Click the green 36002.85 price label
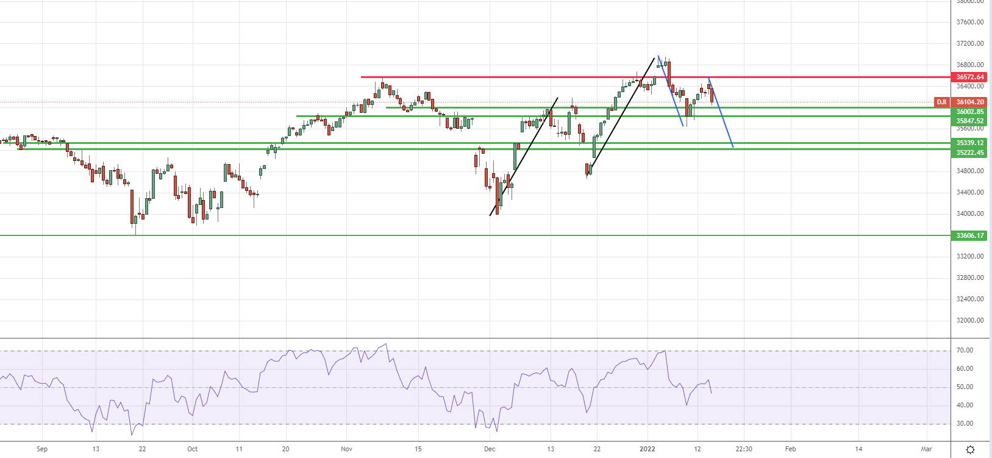This screenshot has height=458, width=992. click(969, 112)
